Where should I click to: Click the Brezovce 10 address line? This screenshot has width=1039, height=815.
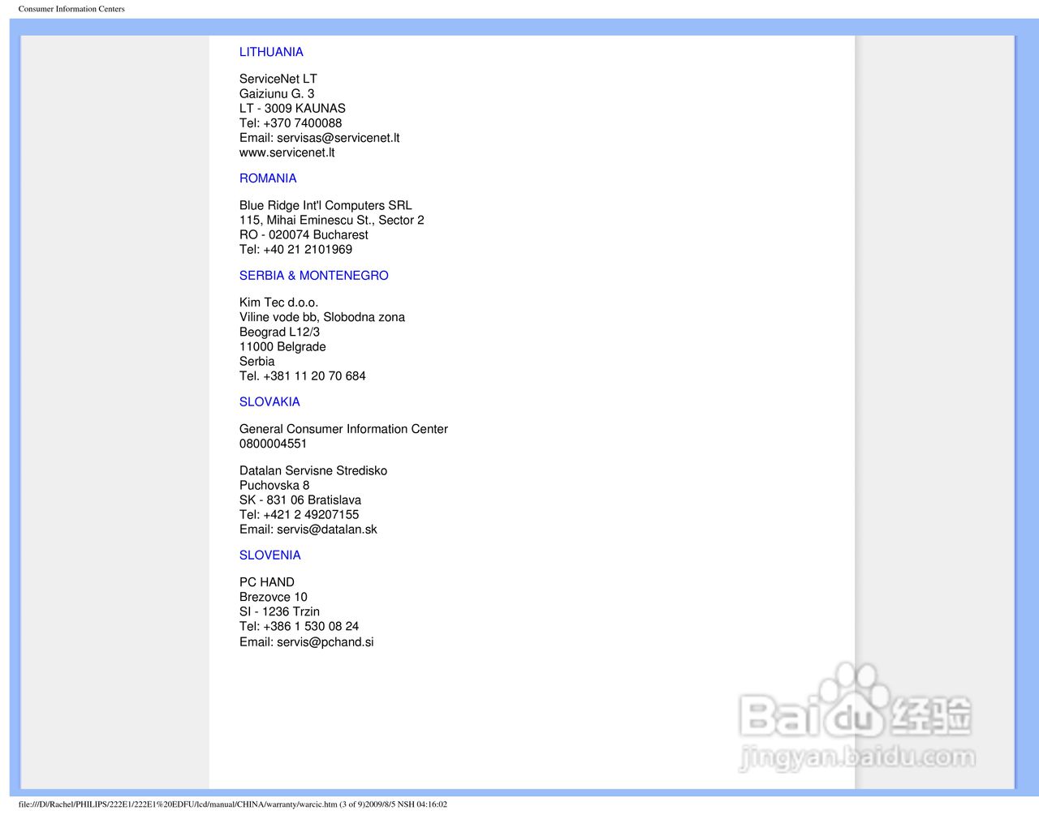[x=273, y=598]
